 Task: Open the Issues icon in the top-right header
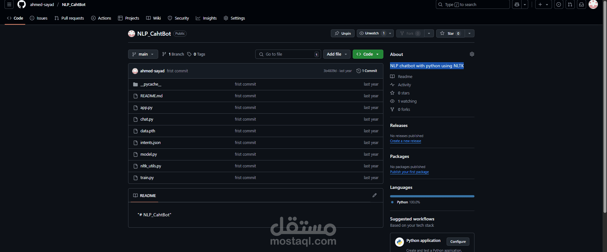(x=559, y=5)
